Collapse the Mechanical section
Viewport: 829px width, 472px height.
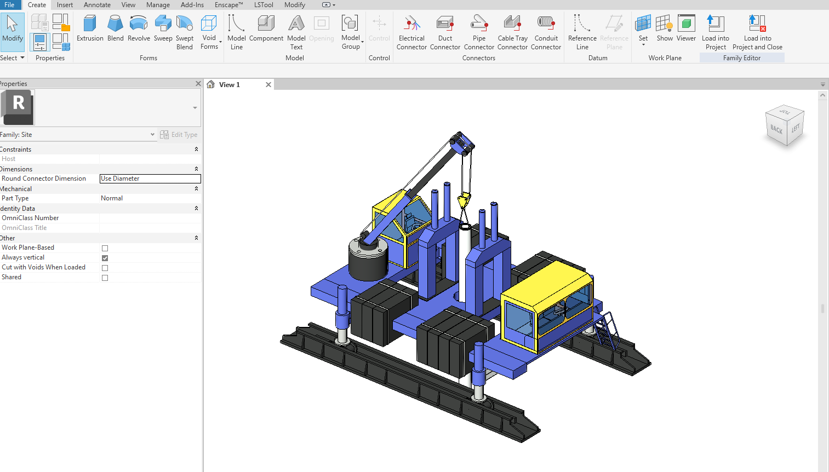pyautogui.click(x=196, y=188)
